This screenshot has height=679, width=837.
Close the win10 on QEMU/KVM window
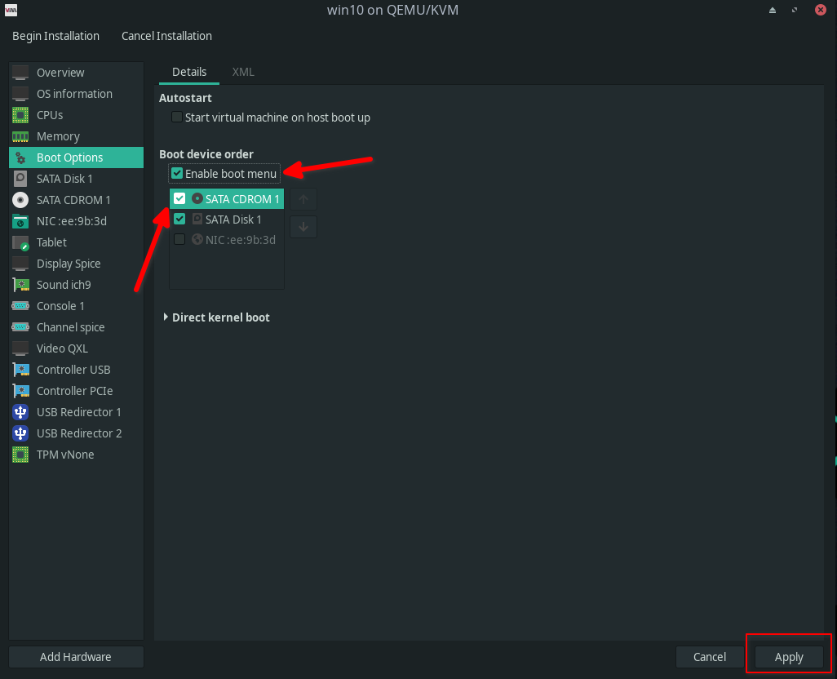pyautogui.click(x=821, y=10)
